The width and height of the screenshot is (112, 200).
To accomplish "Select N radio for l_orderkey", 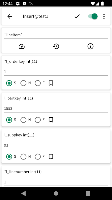I will click(x=23, y=83).
